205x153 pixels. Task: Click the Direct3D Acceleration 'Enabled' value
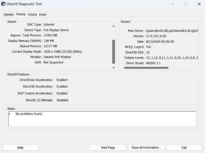[x=62, y=86]
